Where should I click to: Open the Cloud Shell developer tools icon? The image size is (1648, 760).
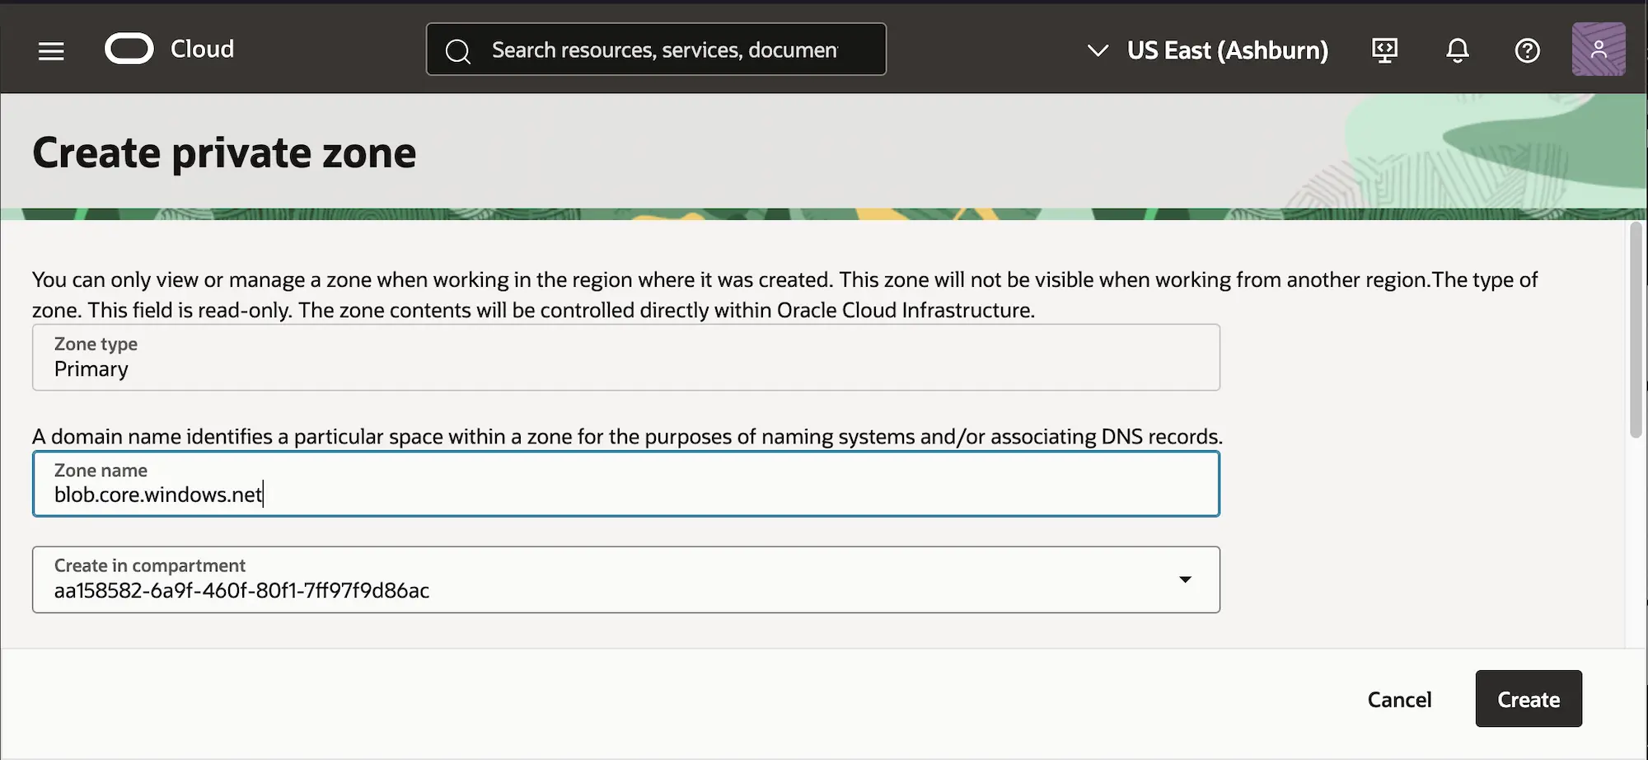click(1384, 50)
